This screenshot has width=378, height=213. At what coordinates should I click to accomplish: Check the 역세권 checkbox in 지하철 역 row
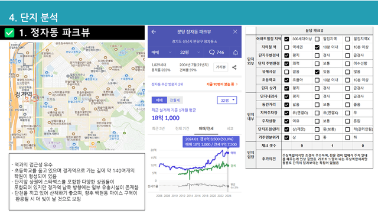286,47
